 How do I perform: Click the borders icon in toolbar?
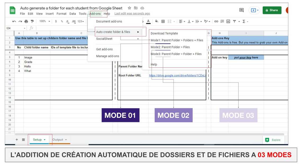tap(163, 21)
